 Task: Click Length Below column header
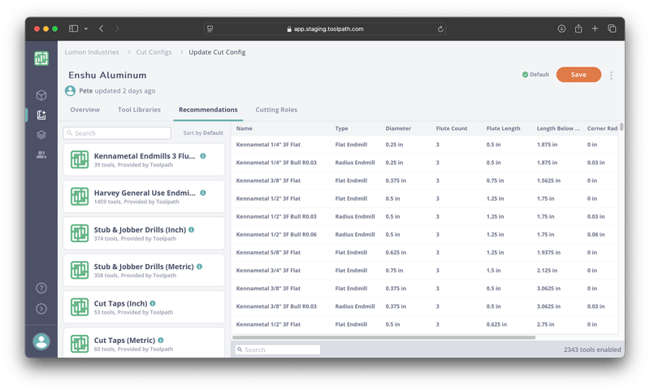(558, 128)
